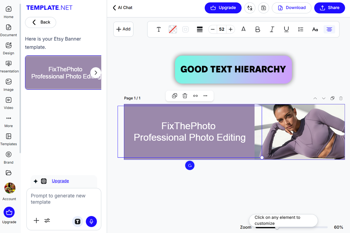Viewport: 350px width, 233px height.
Task: Click the Download button
Action: pyautogui.click(x=292, y=8)
